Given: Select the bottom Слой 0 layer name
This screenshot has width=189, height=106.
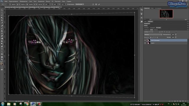Looking at the screenshot, I should point(153,43).
